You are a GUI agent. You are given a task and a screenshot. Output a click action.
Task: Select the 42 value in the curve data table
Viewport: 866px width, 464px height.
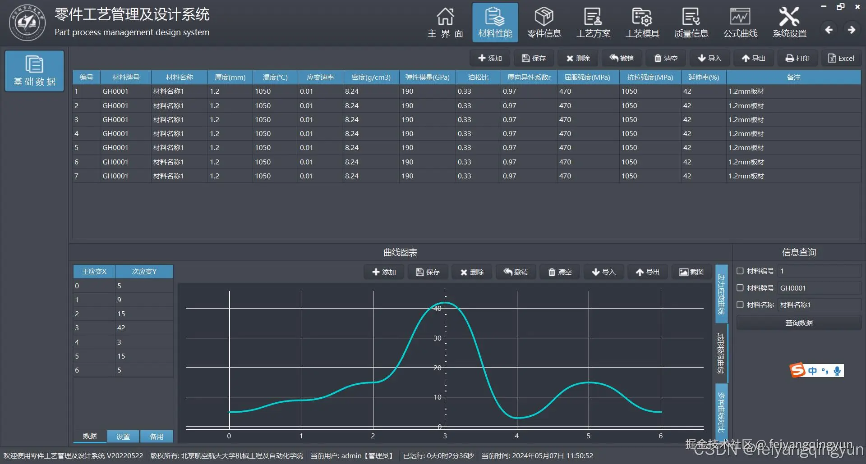pyautogui.click(x=144, y=328)
